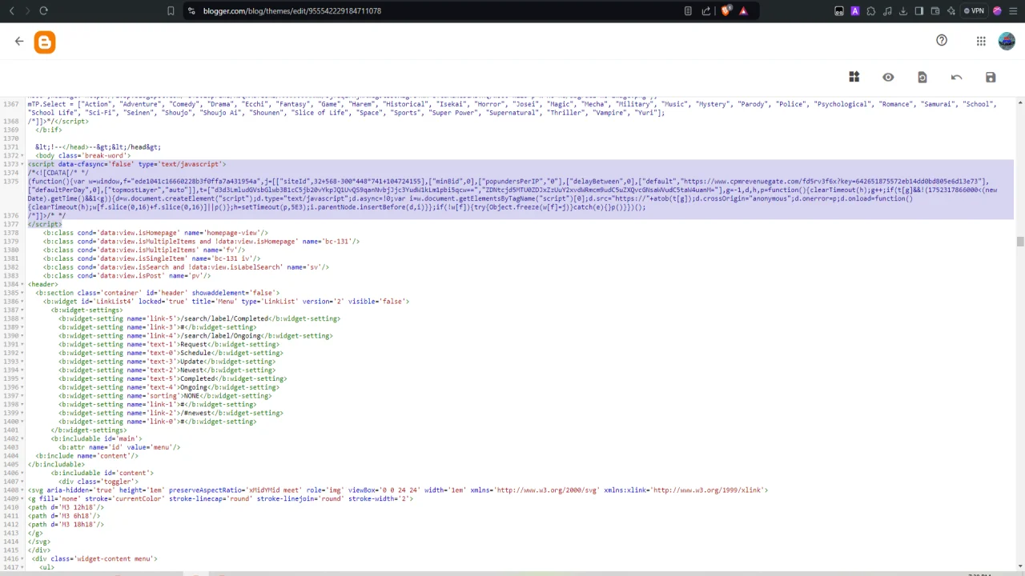This screenshot has height=576, width=1025.
Task: Open the Brave Wallet icon
Action: click(935, 10)
